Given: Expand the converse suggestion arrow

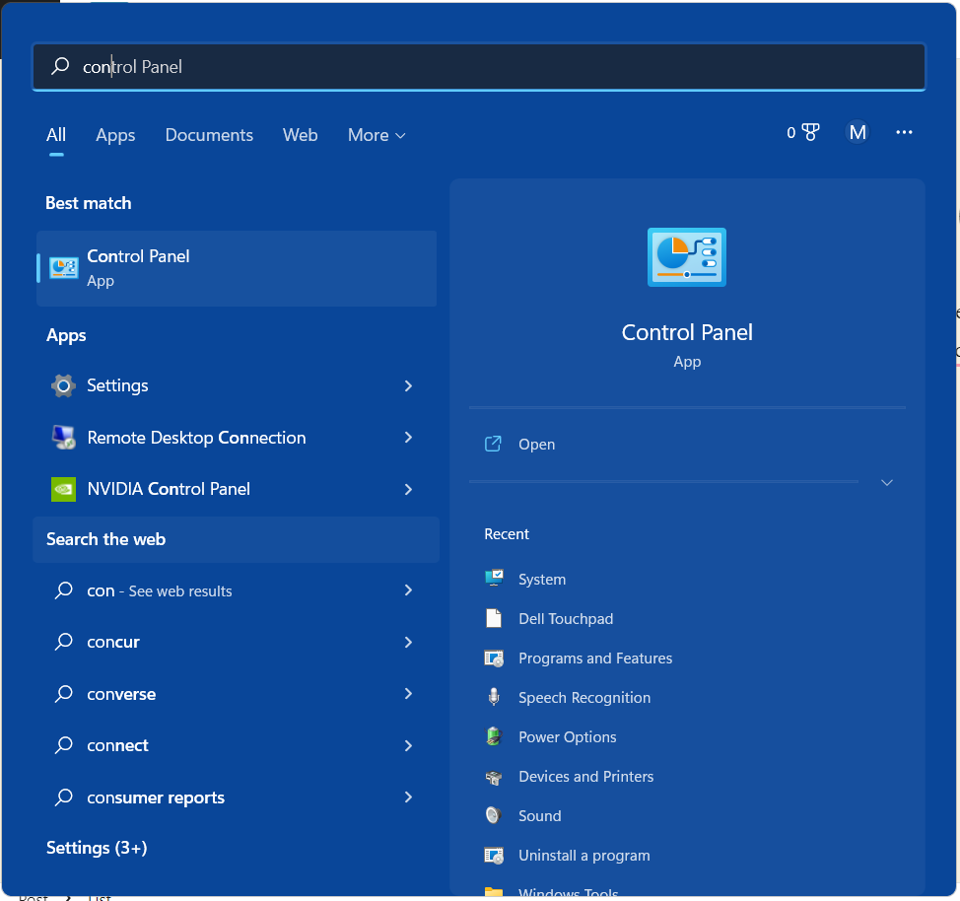Looking at the screenshot, I should 408,693.
